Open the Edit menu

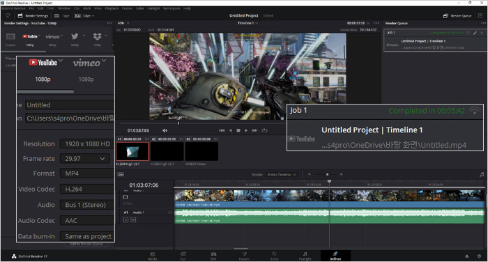tap(40, 8)
